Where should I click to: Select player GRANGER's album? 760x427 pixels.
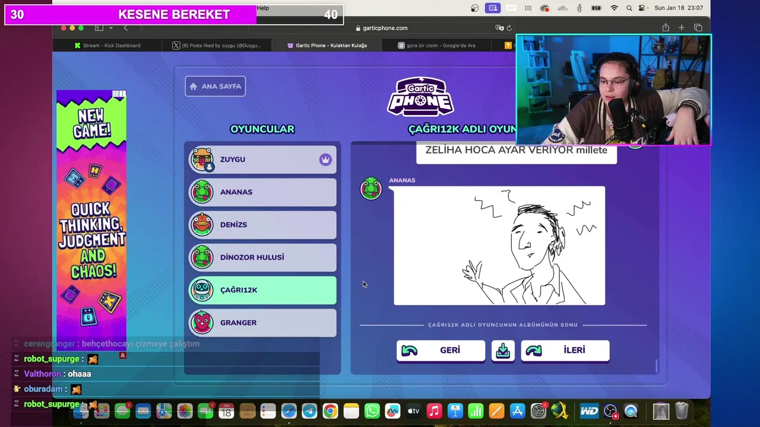point(262,323)
